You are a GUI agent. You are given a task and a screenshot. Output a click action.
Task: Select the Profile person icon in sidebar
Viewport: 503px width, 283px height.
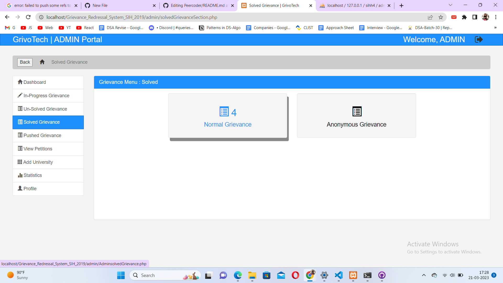(x=19, y=188)
